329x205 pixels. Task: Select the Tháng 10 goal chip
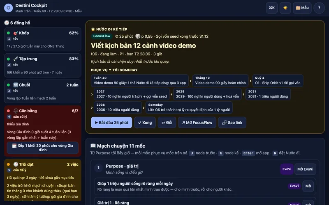(x=220, y=80)
